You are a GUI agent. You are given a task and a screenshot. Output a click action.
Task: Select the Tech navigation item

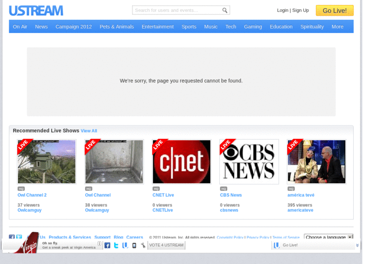[x=231, y=27]
